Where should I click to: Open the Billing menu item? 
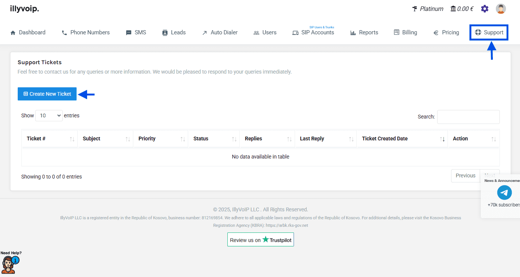pos(405,32)
